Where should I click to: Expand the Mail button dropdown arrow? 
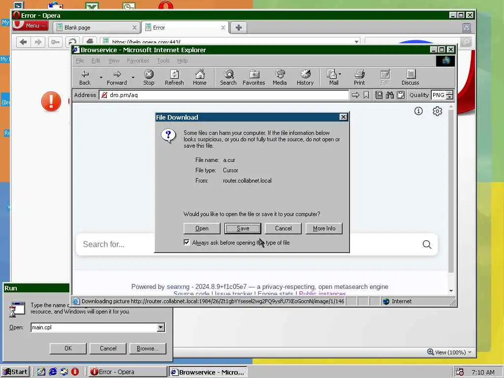[340, 74]
